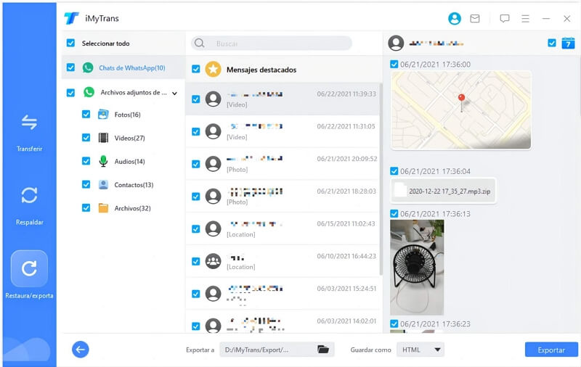This screenshot has height=367, width=581.
Task: Collapse the Archivos adjuntos chevron
Action: [174, 94]
